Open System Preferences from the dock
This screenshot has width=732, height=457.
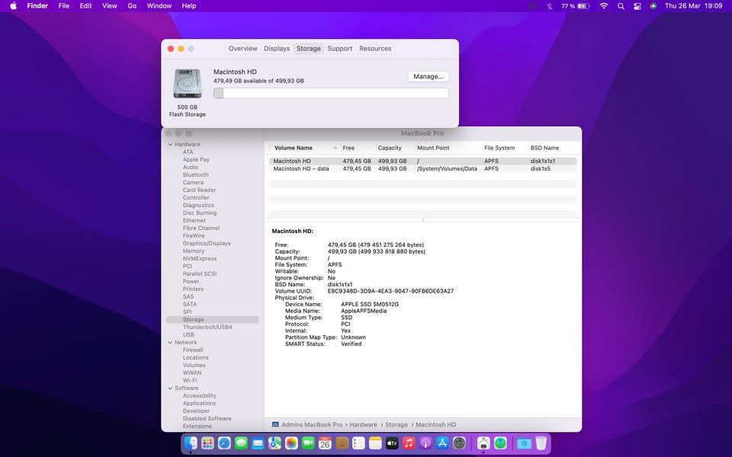click(460, 443)
